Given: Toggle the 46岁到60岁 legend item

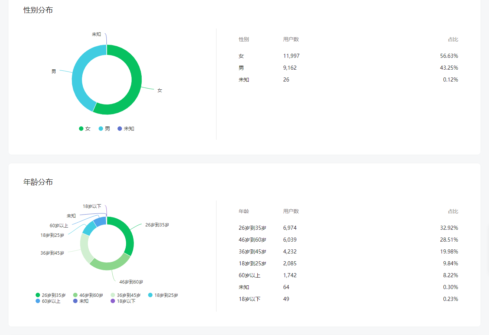Looking at the screenshot, I should 88,295.
